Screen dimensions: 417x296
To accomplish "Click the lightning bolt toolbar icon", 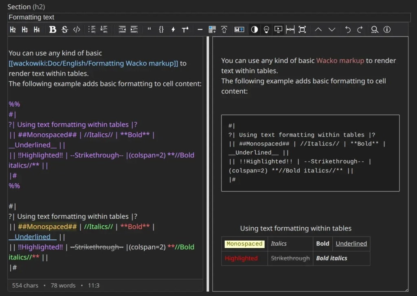I will tap(173, 29).
